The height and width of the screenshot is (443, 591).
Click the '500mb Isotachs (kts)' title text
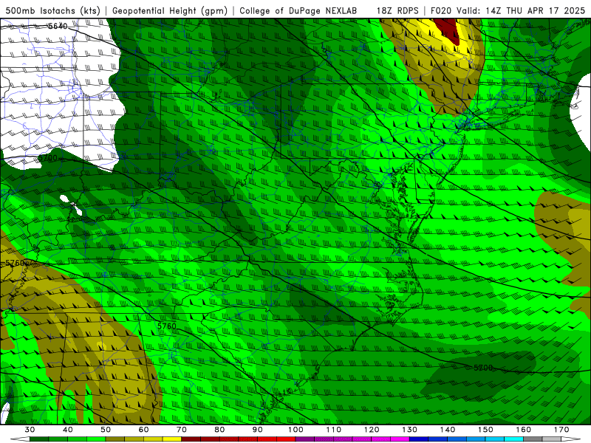click(x=52, y=10)
